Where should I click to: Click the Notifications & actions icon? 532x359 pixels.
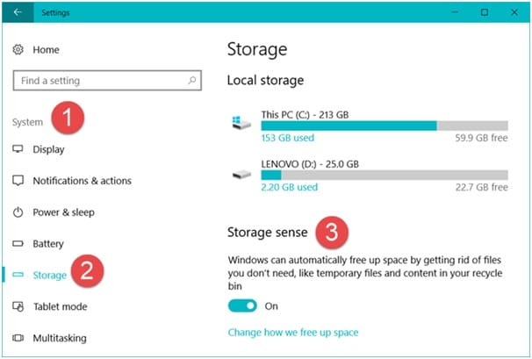(x=18, y=180)
